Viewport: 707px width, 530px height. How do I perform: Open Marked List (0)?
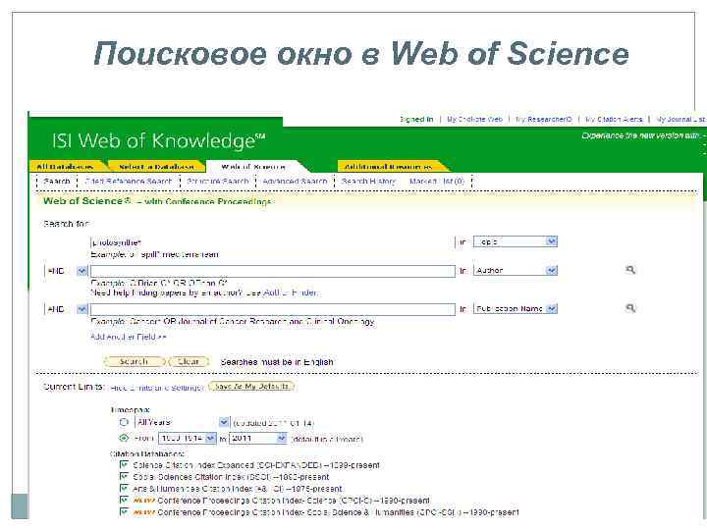click(x=436, y=182)
